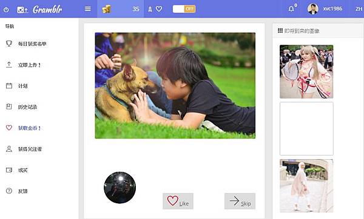
Task: Click the Like button
Action: click(x=178, y=201)
